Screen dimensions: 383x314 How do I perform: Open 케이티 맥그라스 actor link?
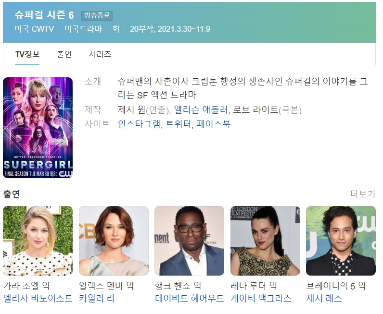click(x=261, y=298)
